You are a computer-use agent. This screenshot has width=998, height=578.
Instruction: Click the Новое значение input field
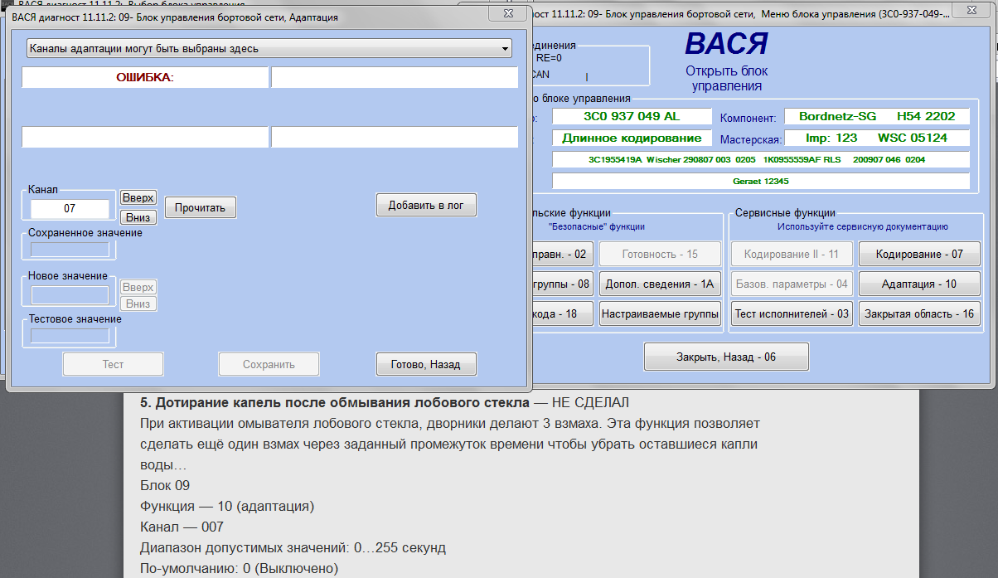pyautogui.click(x=70, y=295)
